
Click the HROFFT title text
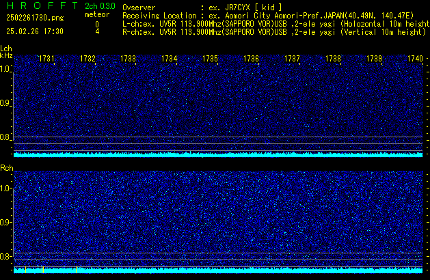42,5
